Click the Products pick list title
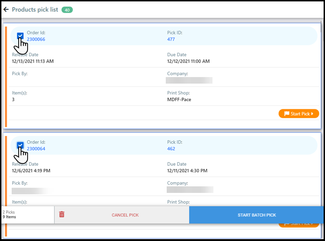 click(x=35, y=9)
